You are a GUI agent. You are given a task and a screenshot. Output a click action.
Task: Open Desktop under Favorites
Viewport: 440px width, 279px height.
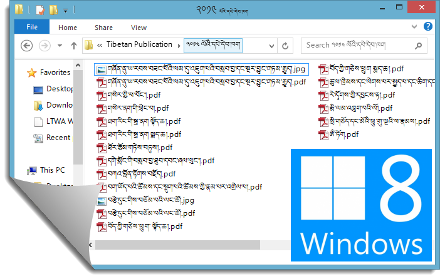60,89
